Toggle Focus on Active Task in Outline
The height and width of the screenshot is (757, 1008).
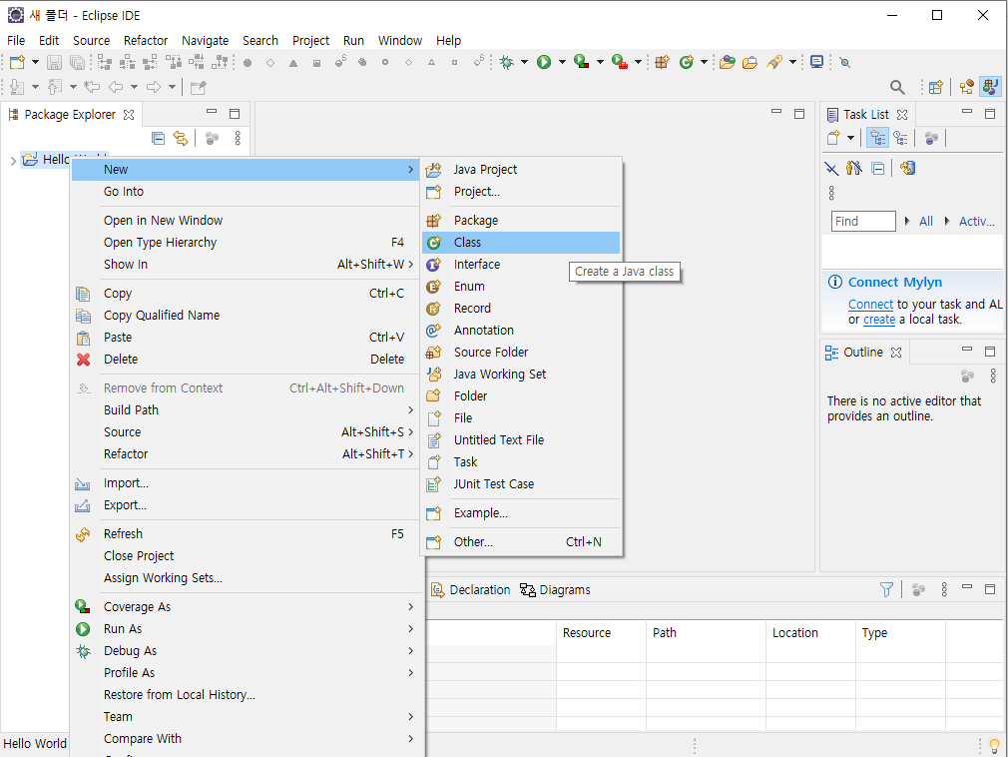[967, 376]
